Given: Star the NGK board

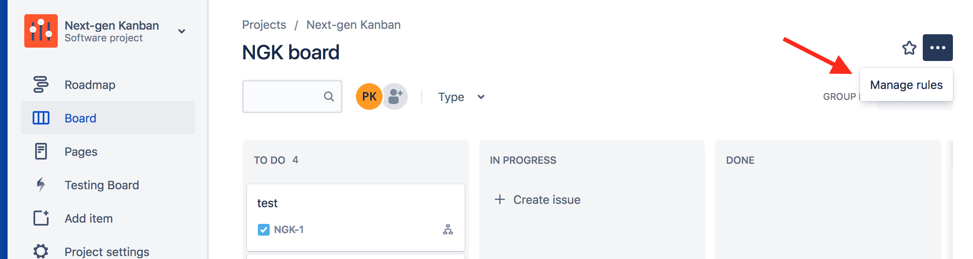Looking at the screenshot, I should pos(909,48).
